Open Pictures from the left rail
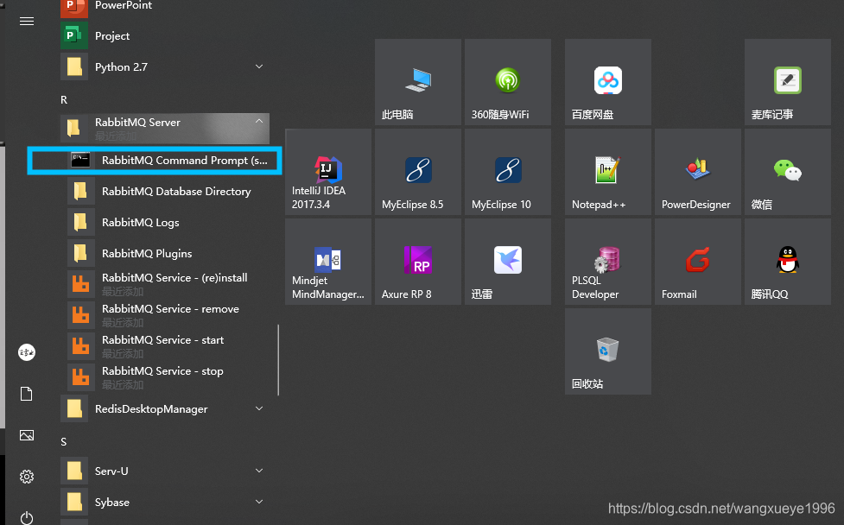This screenshot has height=525, width=844. [x=27, y=435]
